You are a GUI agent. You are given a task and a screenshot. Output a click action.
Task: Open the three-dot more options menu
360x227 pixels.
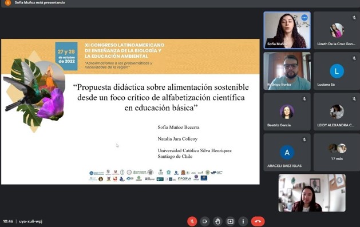(x=243, y=221)
